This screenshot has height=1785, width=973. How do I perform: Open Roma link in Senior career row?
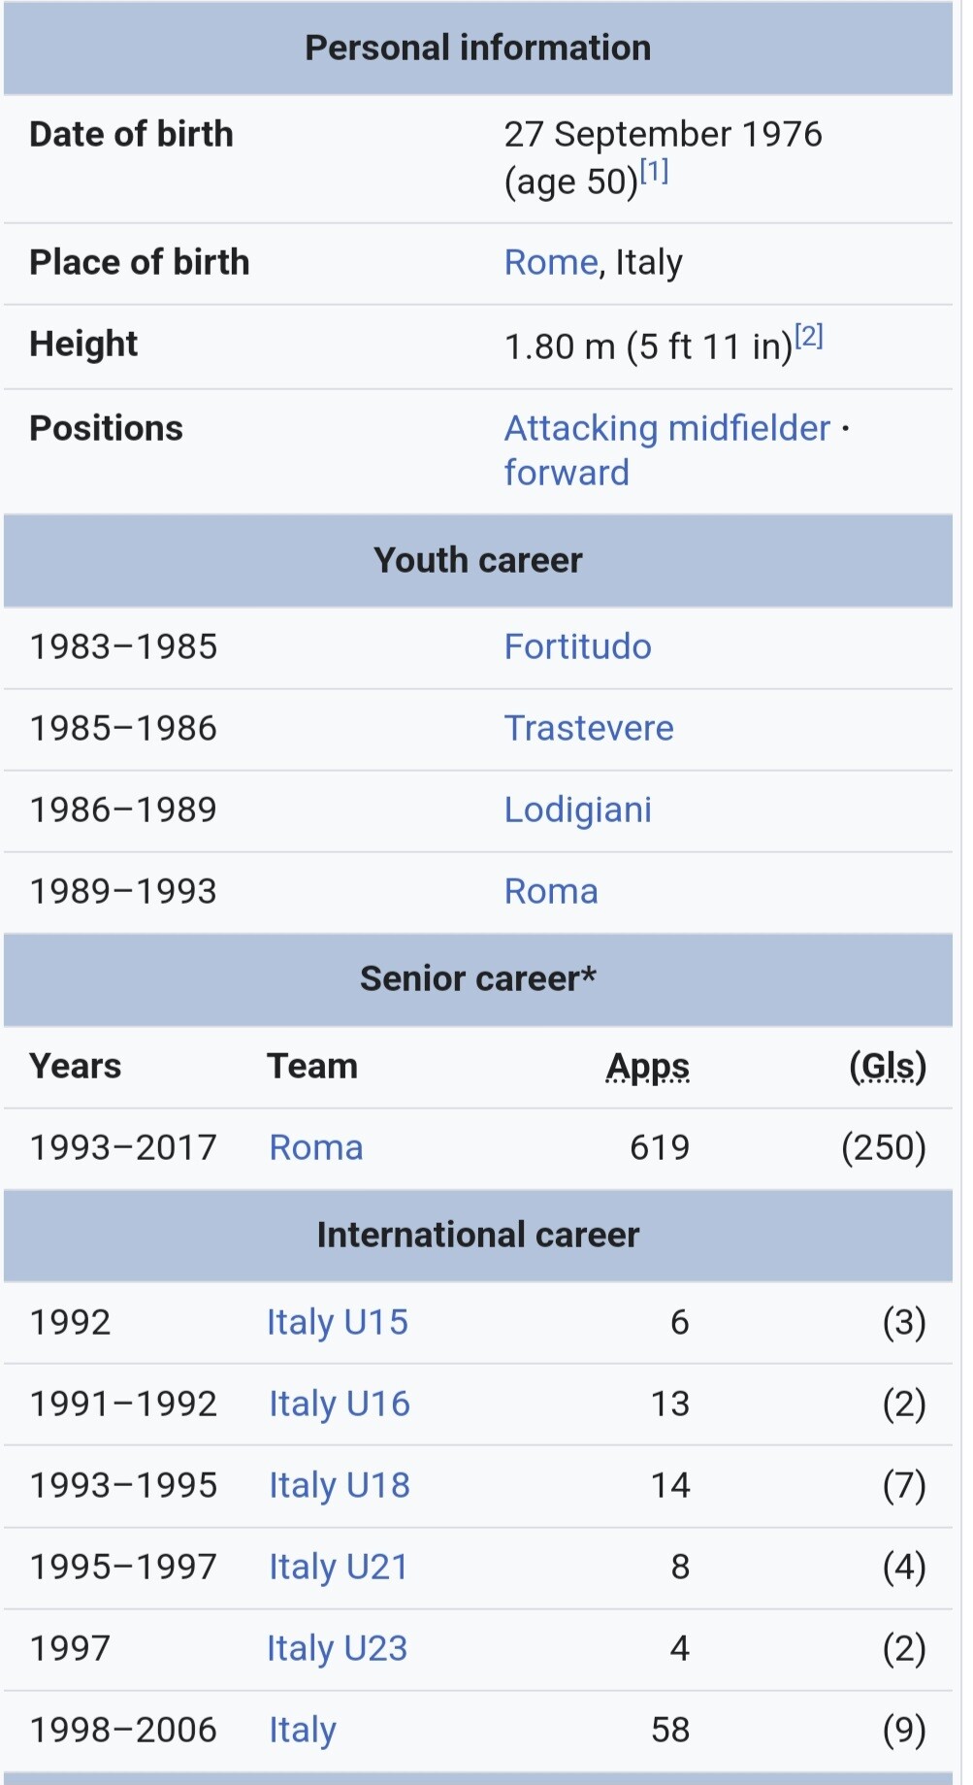(316, 1147)
